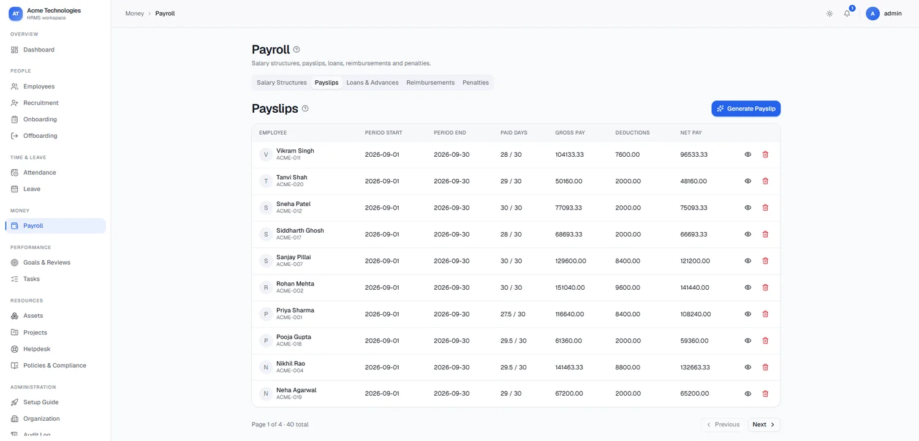
Task: Delete Vikram Singh's payslip trash icon
Action: [765, 154]
